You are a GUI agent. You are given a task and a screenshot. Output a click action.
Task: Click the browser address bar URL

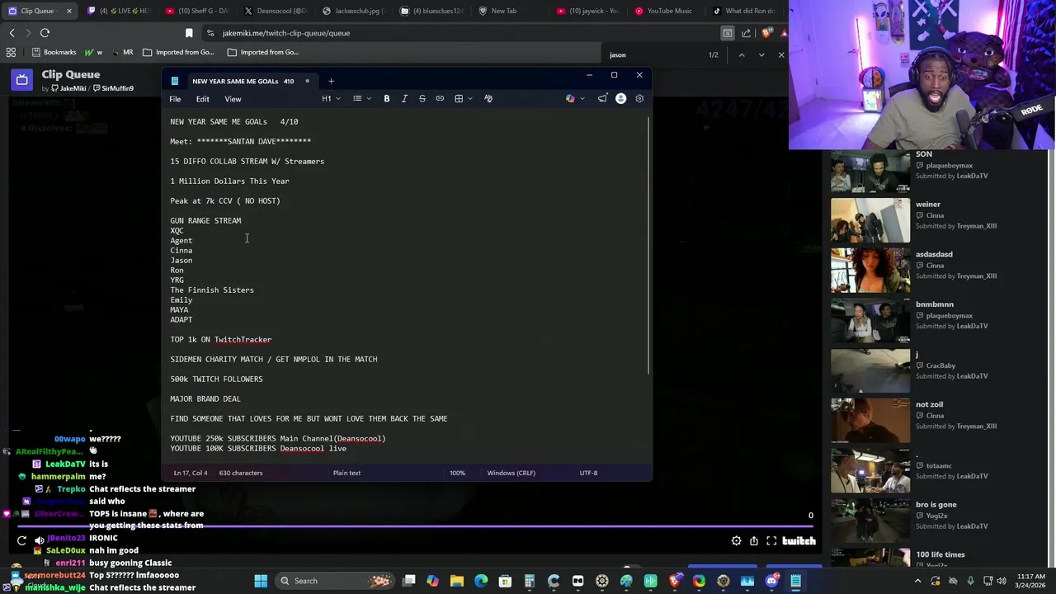point(286,33)
